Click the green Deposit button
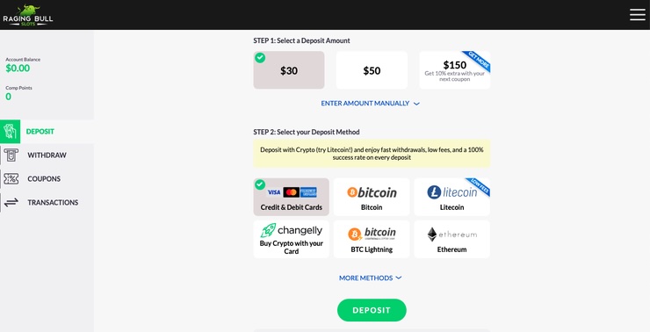650x332 pixels. click(372, 310)
